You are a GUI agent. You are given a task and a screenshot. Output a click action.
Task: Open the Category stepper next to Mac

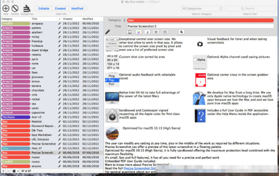[124, 20]
